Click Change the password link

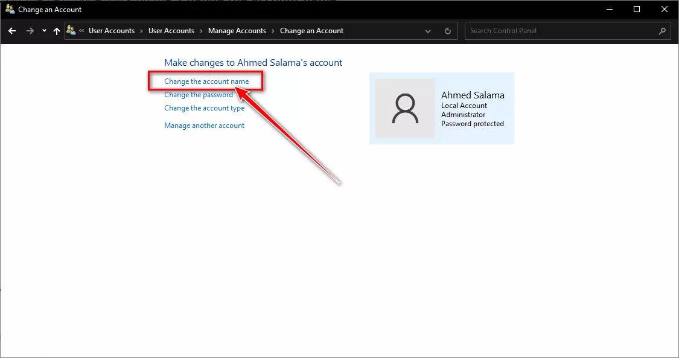click(199, 95)
